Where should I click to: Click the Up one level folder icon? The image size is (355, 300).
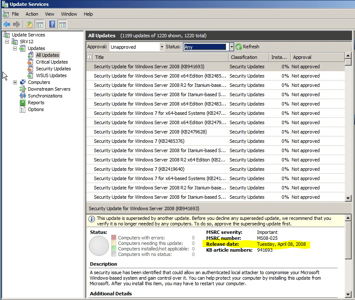pos(30,24)
